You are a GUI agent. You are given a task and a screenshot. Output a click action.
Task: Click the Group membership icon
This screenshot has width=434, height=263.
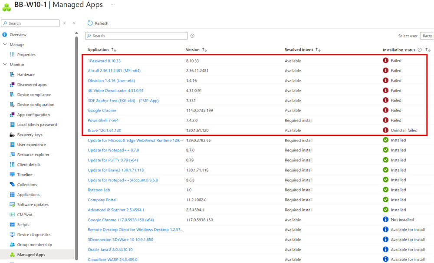click(x=12, y=244)
